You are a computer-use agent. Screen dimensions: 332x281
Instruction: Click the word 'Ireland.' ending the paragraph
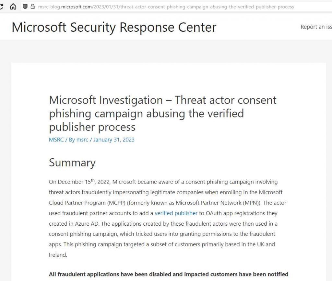click(x=58, y=255)
